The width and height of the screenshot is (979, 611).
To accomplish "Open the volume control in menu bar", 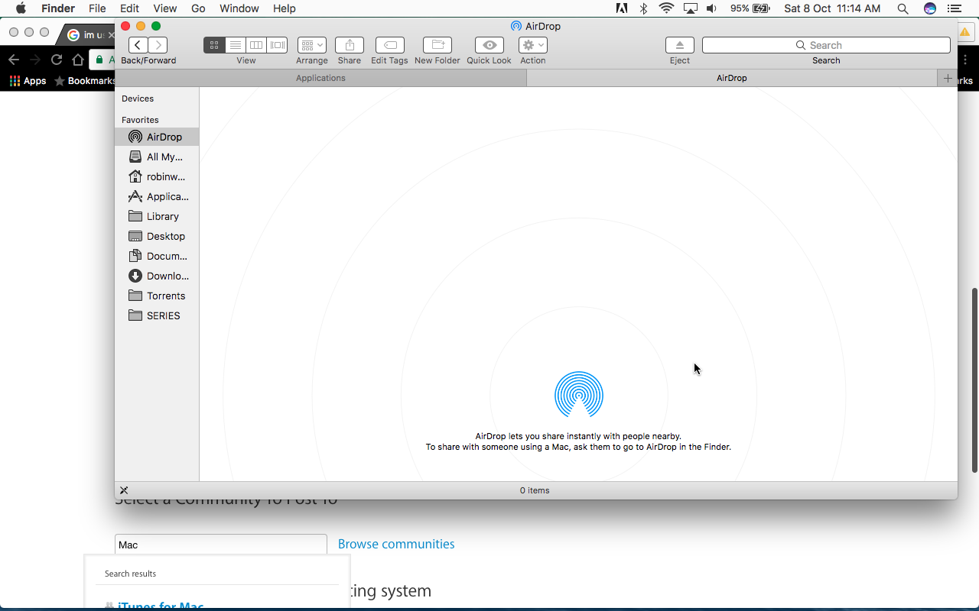I will [x=712, y=8].
